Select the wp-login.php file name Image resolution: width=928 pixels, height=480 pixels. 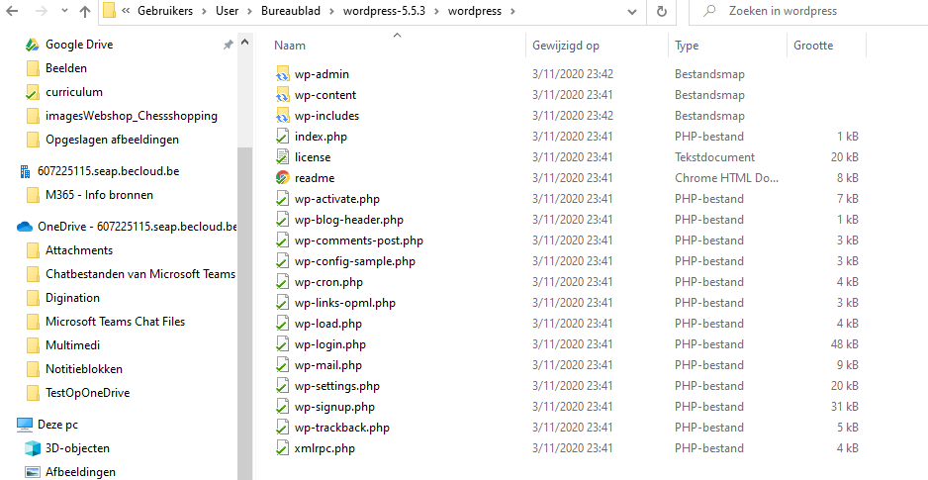pyautogui.click(x=330, y=344)
